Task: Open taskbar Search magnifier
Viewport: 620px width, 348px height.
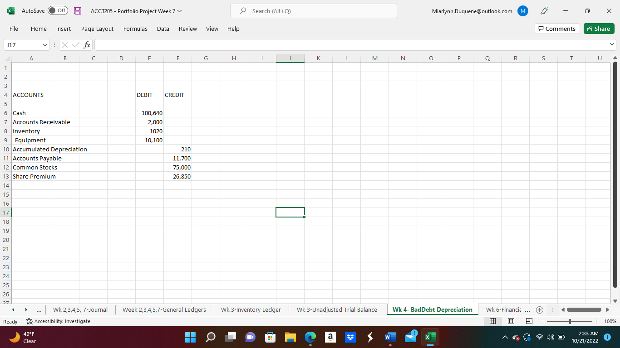Action: (211, 337)
